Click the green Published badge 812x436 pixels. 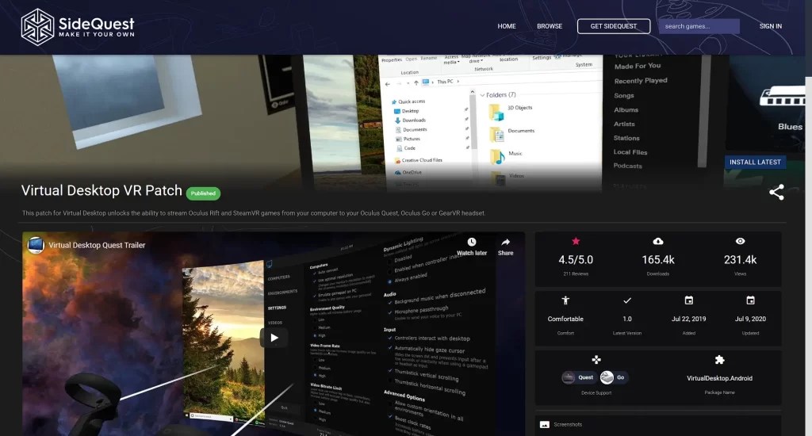203,193
